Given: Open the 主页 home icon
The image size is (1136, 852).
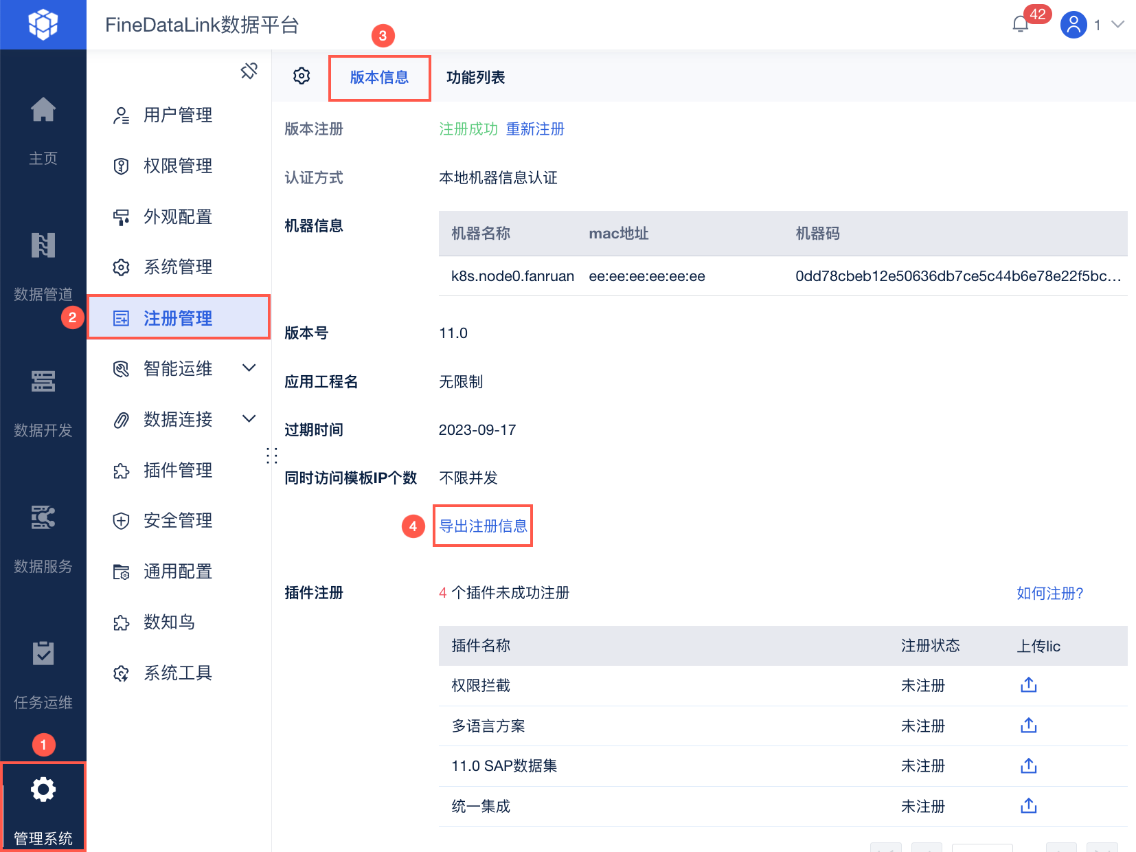Looking at the screenshot, I should pyautogui.click(x=43, y=109).
